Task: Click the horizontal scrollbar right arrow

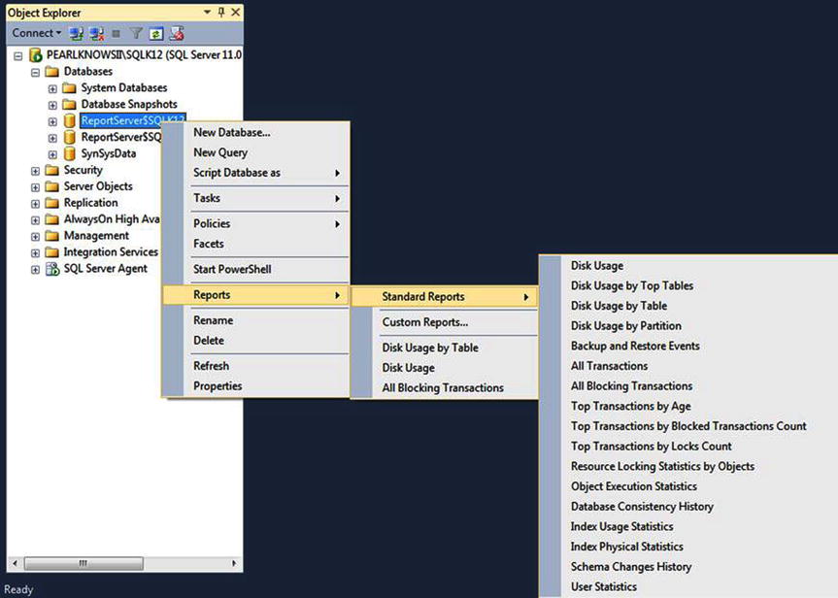Action: tap(234, 563)
